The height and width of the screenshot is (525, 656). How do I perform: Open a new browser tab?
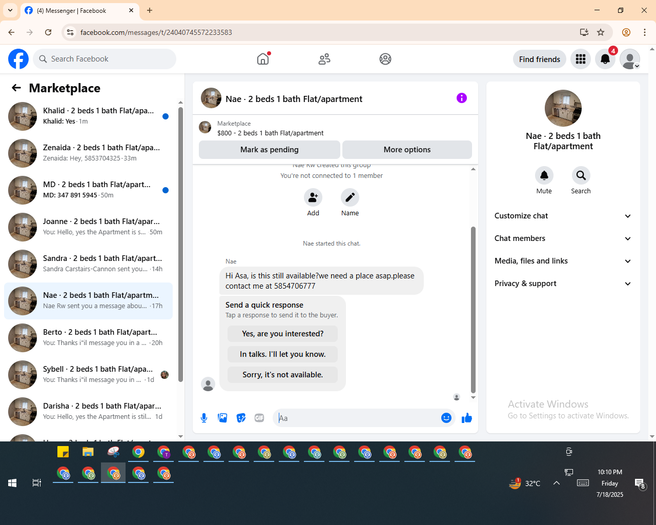(150, 10)
